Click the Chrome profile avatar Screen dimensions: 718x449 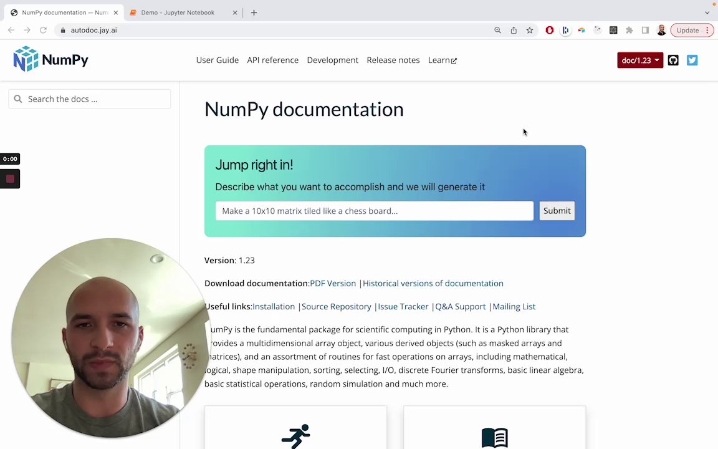click(661, 30)
